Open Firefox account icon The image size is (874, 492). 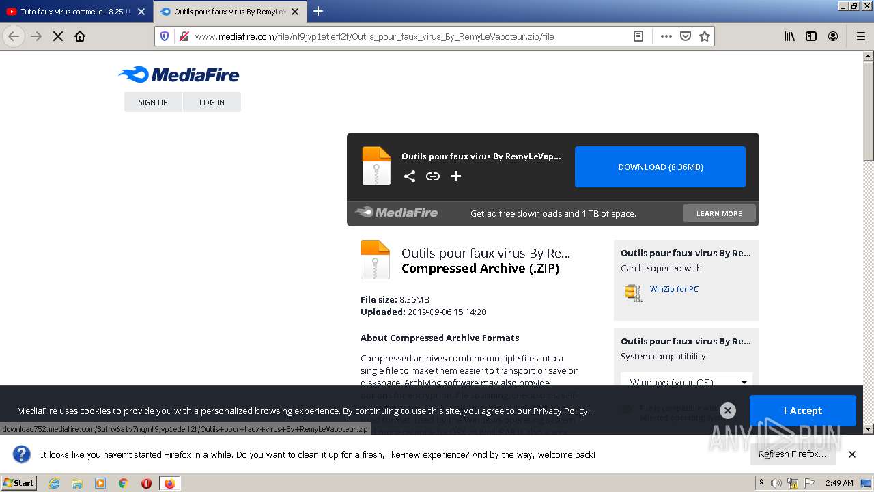coord(833,36)
